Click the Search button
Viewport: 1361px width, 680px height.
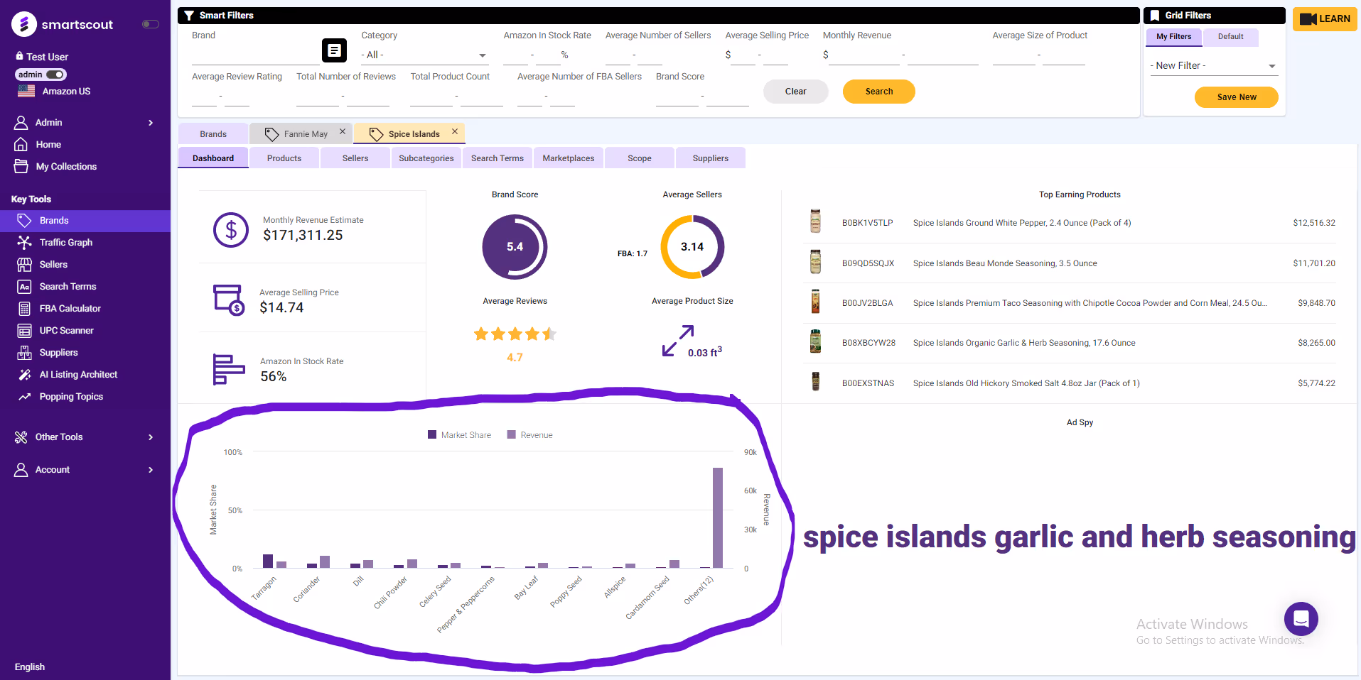point(879,92)
